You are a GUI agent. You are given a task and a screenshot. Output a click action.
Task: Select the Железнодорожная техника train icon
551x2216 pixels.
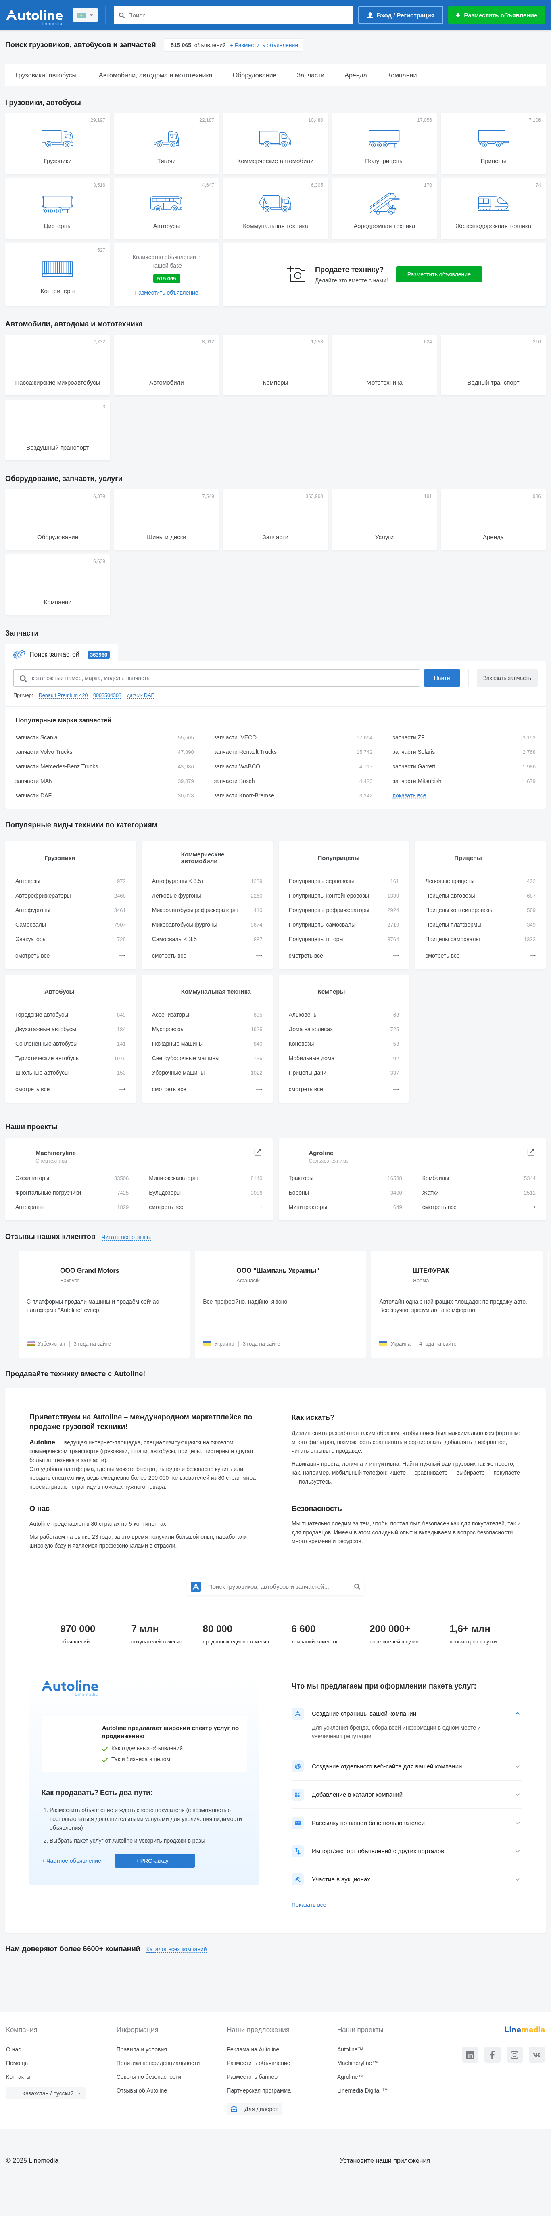pyautogui.click(x=493, y=203)
